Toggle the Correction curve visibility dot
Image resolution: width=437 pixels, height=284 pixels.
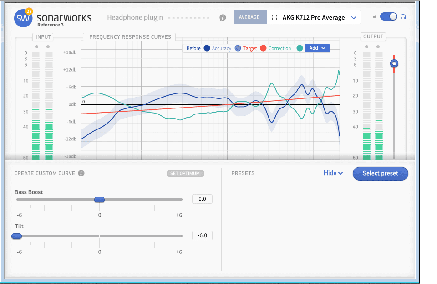(x=300, y=48)
